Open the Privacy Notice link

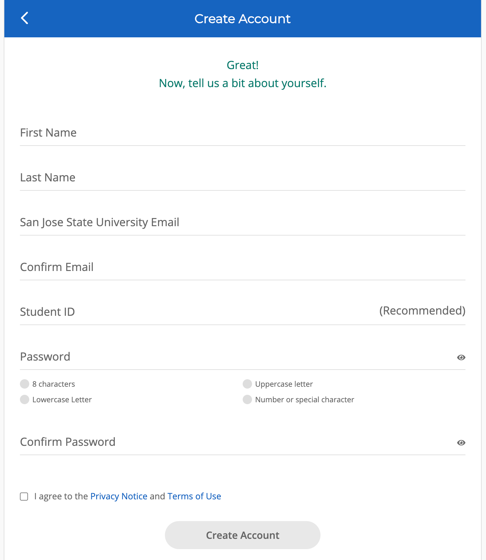[119, 496]
